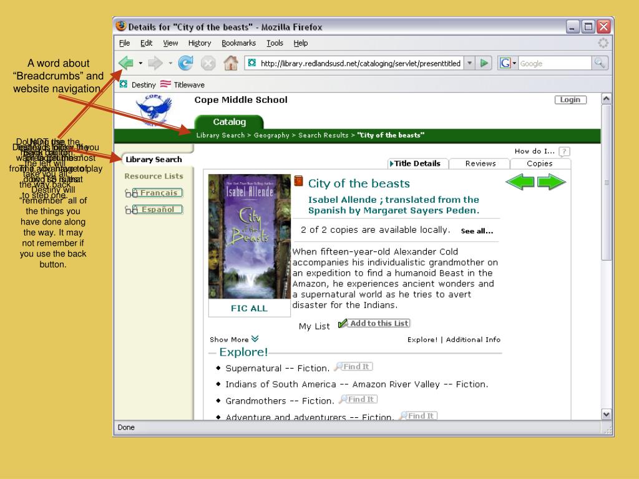This screenshot has width=639, height=479.
Task: Click the Français resource list glasses icon
Action: coord(131,193)
